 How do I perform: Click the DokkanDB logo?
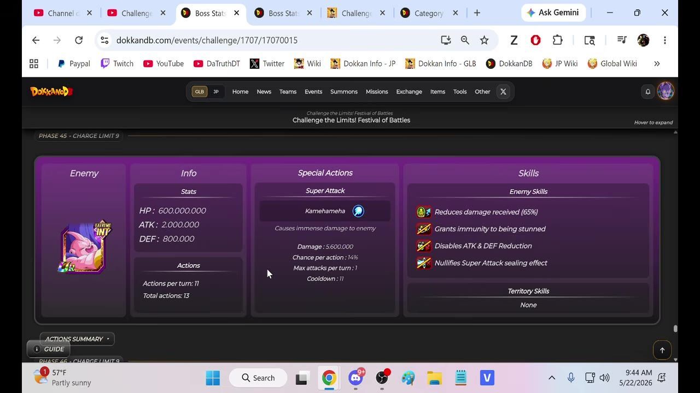pyautogui.click(x=51, y=92)
